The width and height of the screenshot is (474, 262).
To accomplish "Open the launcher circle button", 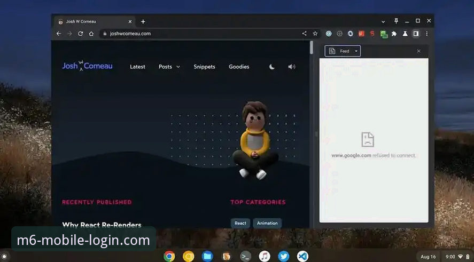I will [x=4, y=257].
